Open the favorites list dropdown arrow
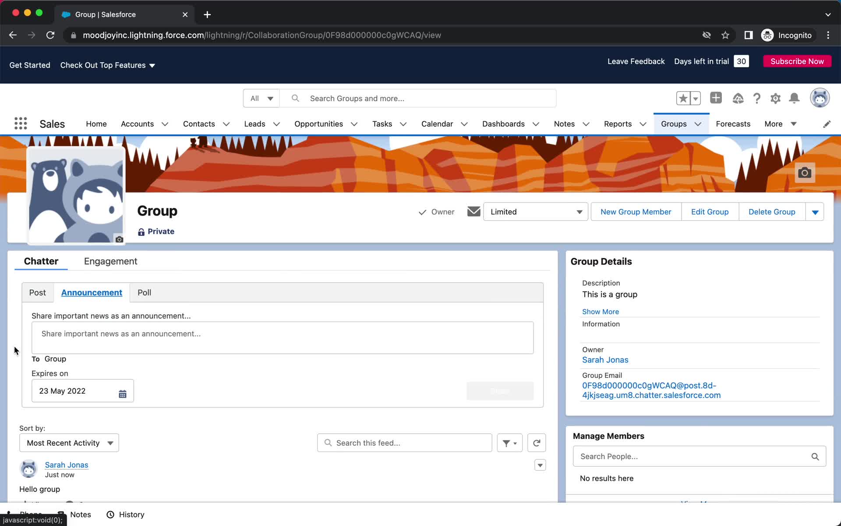841x526 pixels. (x=696, y=98)
